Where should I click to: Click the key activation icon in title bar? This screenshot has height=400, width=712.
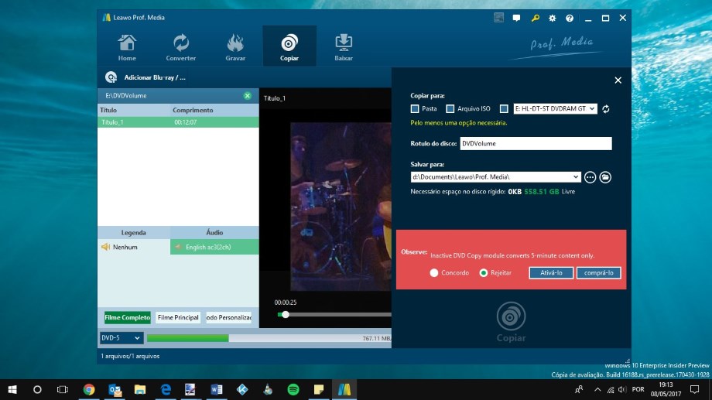point(535,18)
